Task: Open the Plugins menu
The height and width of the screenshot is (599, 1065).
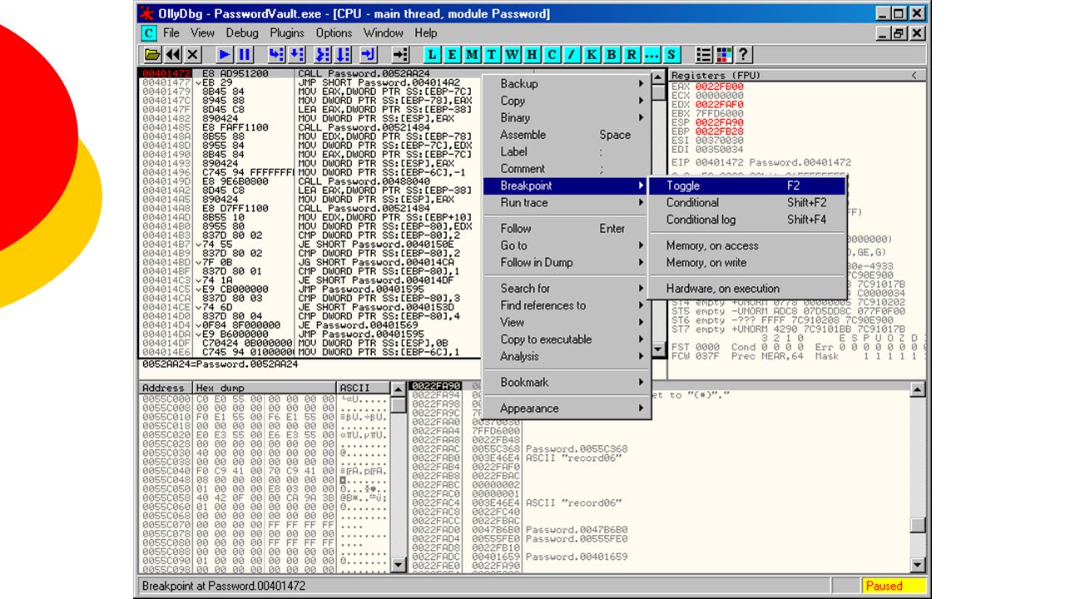Action: click(287, 33)
